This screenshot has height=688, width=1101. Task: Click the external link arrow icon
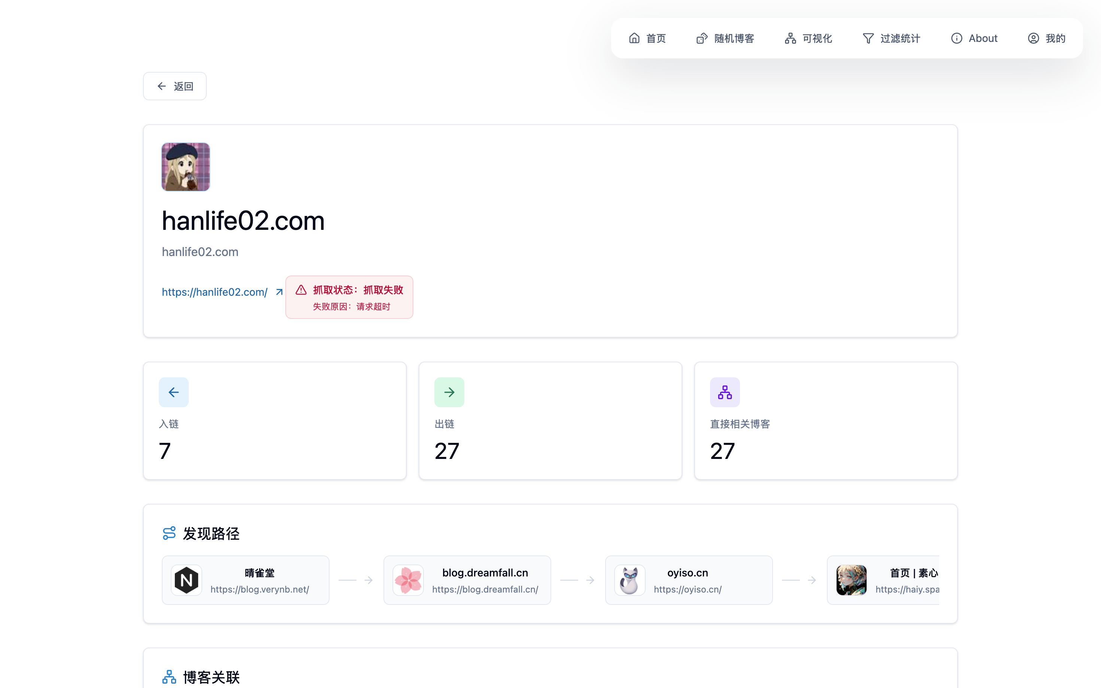[279, 292]
